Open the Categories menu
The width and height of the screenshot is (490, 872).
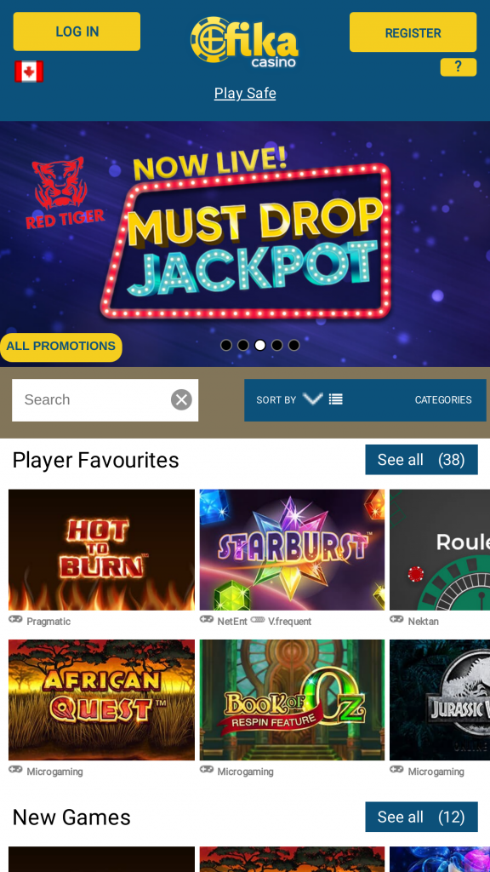(442, 400)
